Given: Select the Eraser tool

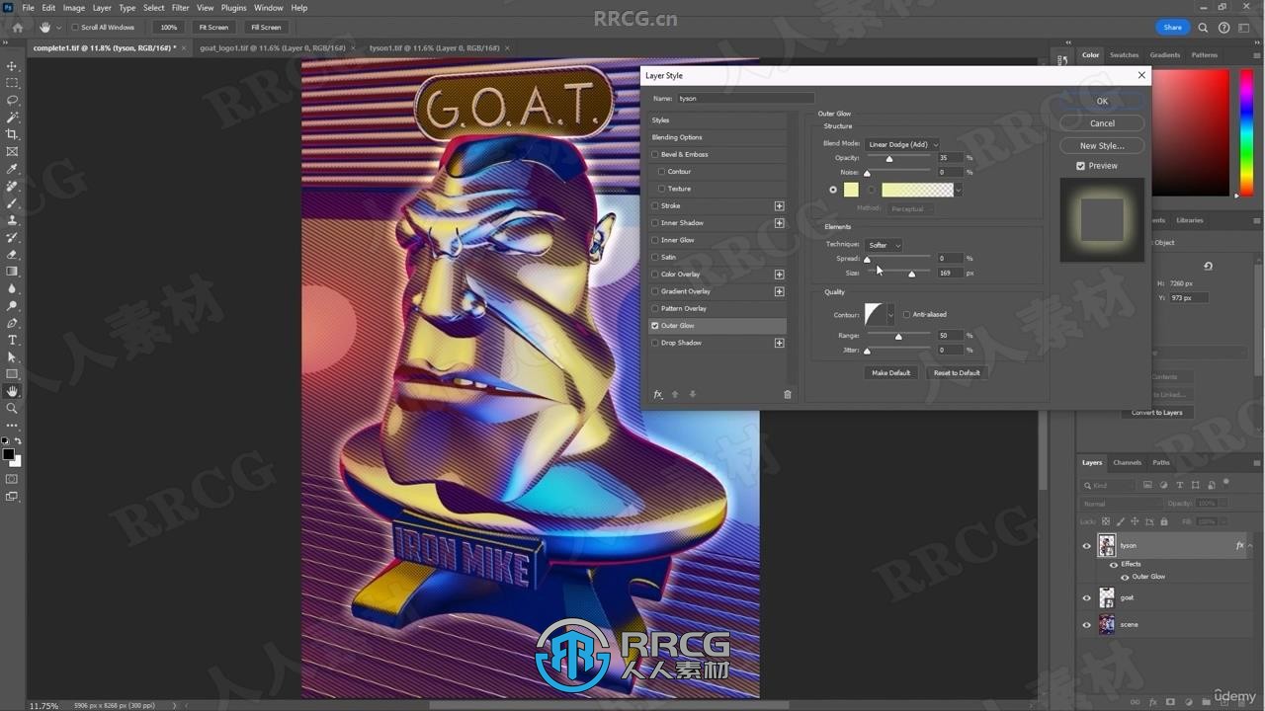Looking at the screenshot, I should coord(12,254).
